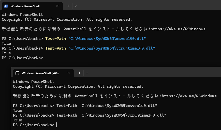Click the msvcp140.dll path in the x86 window

point(118,106)
